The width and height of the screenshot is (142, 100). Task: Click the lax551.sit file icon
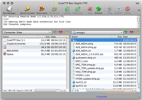(74, 82)
